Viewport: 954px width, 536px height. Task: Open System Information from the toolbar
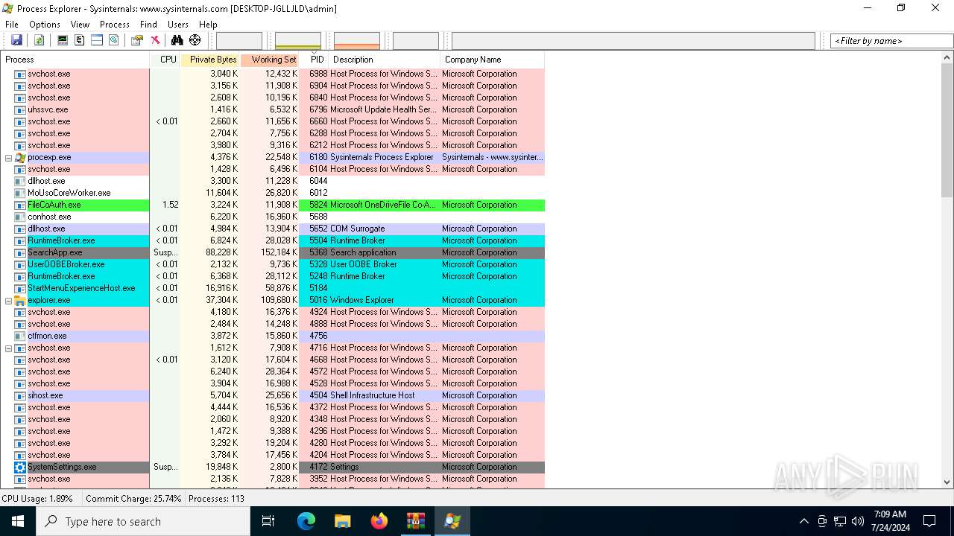coord(63,40)
